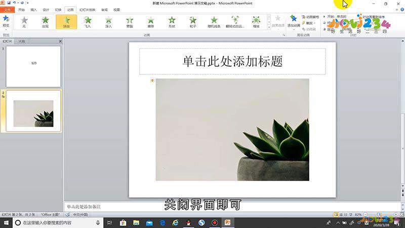
Task: Click Save icon in quick access toolbar
Action: [x=9, y=3]
